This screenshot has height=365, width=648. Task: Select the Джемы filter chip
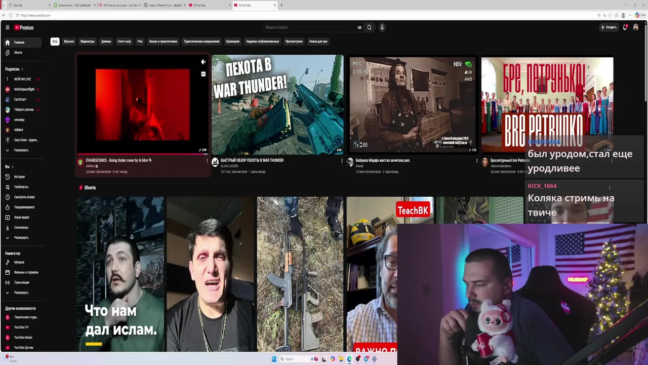click(x=106, y=42)
